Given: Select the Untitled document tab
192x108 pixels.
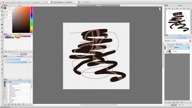Looking at the screenshot, I should (98, 5).
